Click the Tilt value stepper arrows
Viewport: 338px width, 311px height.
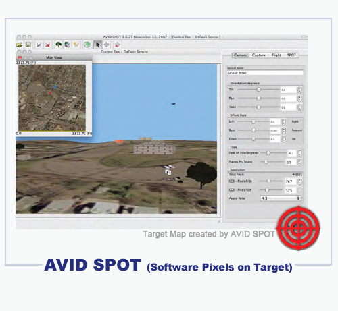[x=299, y=90]
